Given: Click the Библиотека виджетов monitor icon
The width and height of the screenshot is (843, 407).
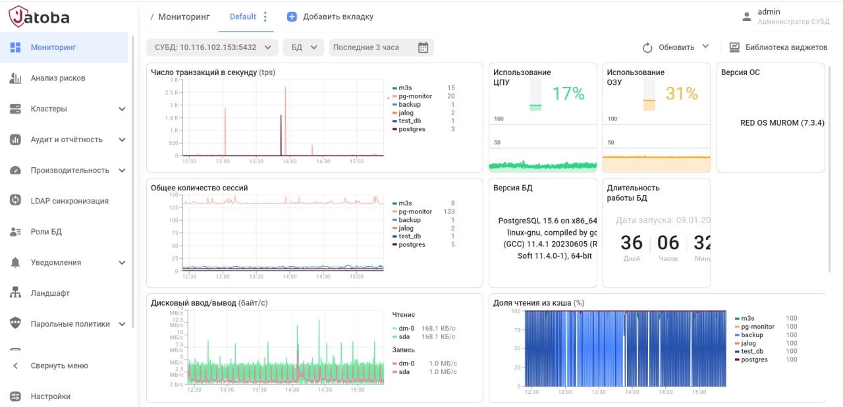Looking at the screenshot, I should pyautogui.click(x=734, y=47).
